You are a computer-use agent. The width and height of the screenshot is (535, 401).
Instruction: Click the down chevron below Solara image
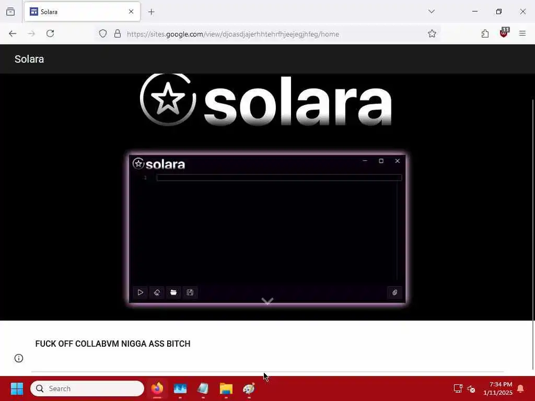click(267, 301)
